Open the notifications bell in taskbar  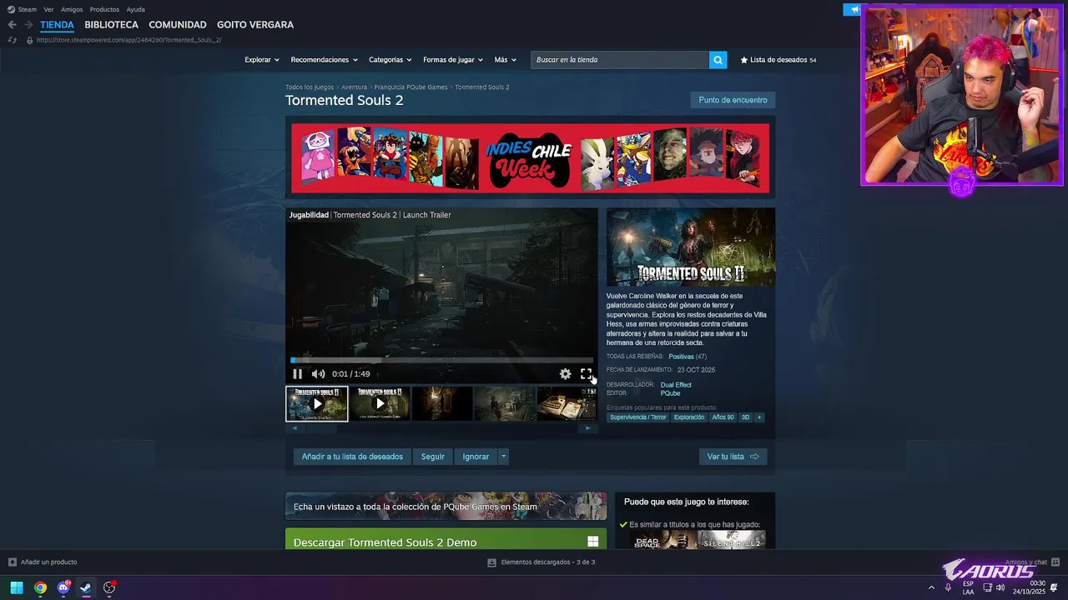pos(1055,587)
